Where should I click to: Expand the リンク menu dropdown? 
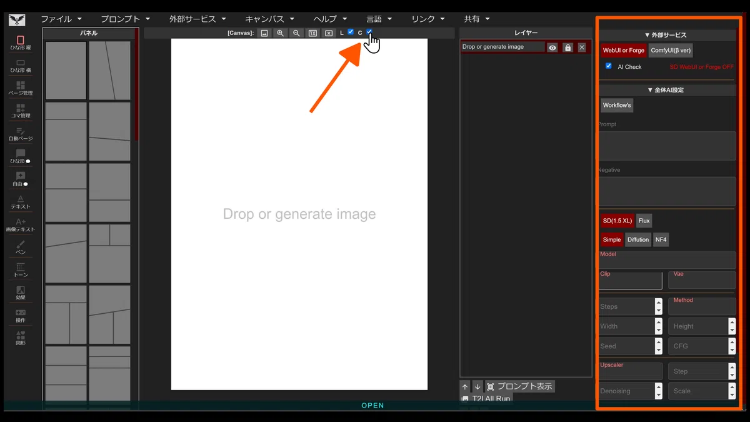(x=442, y=19)
